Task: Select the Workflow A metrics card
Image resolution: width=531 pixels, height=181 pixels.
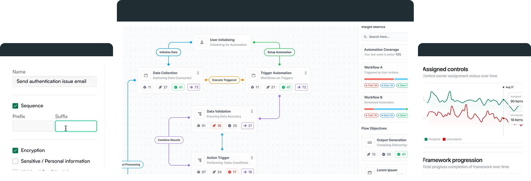Action: (385, 76)
